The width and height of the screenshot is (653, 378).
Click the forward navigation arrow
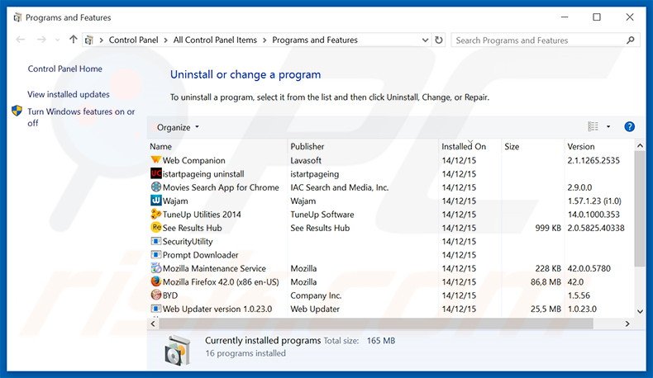[x=41, y=40]
